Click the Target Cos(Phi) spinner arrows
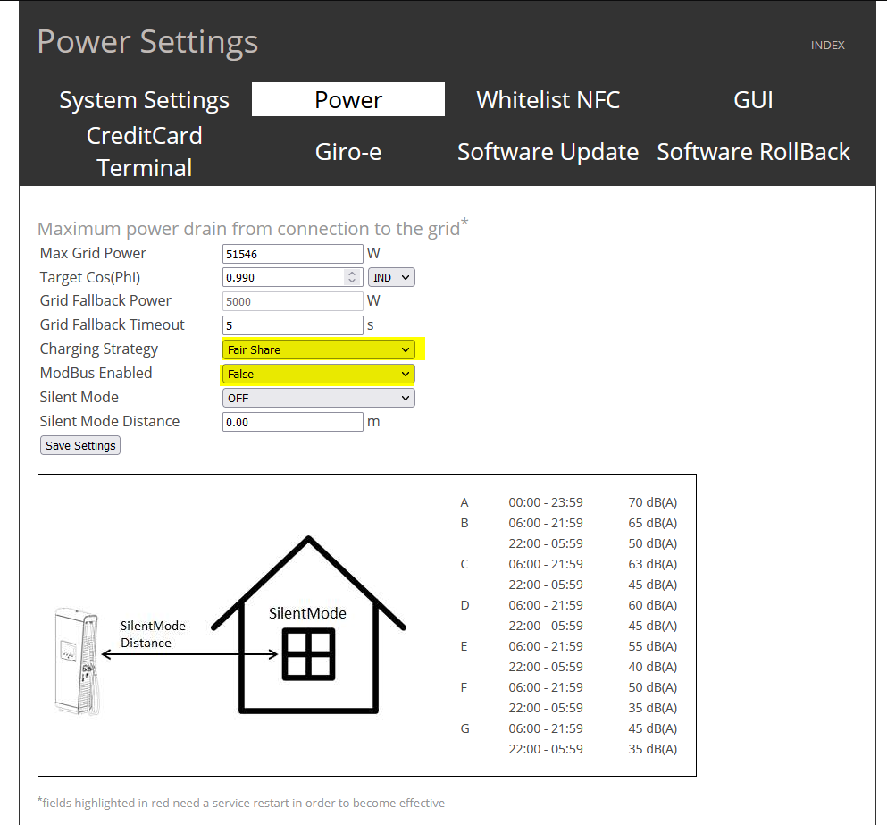The width and height of the screenshot is (887, 825). click(352, 277)
